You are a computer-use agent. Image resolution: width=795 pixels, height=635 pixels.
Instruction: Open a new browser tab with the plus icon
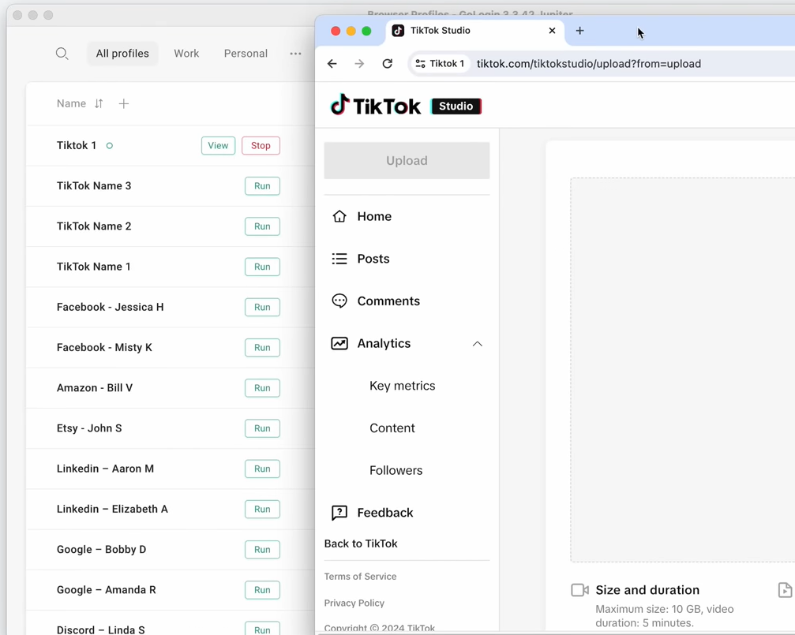[x=580, y=31]
